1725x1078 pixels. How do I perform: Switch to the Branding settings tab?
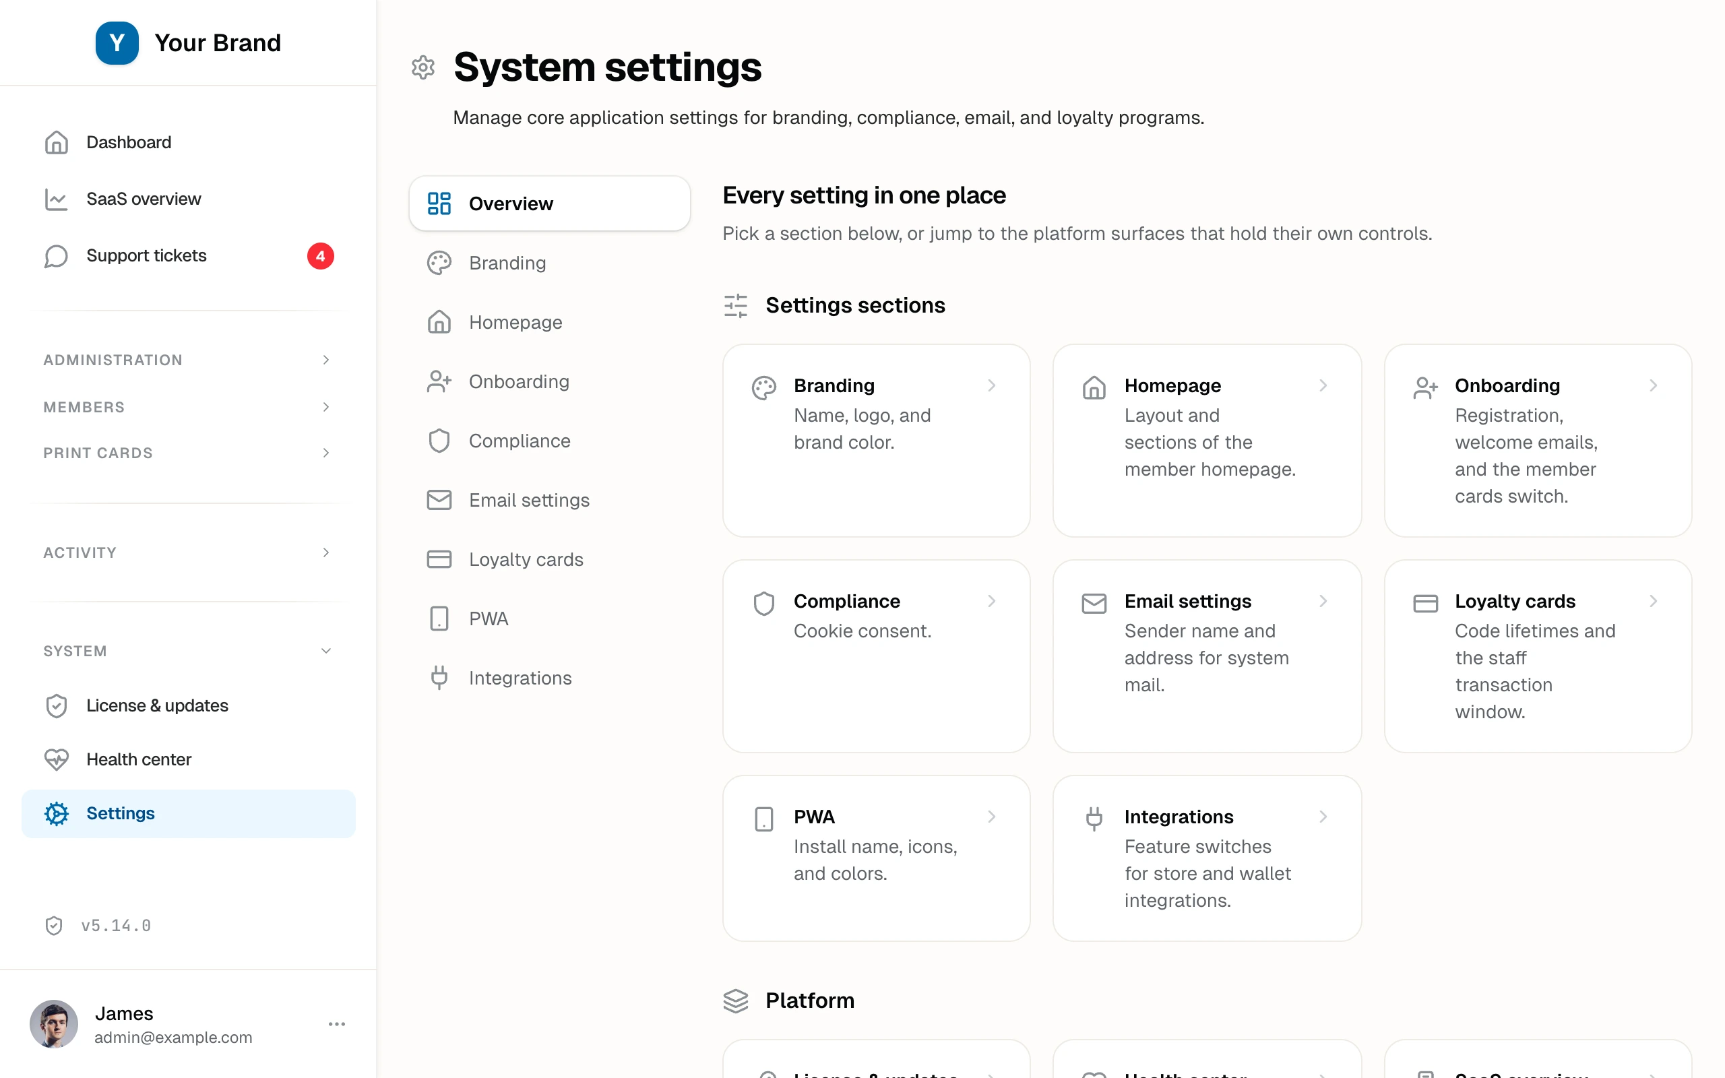[550, 263]
